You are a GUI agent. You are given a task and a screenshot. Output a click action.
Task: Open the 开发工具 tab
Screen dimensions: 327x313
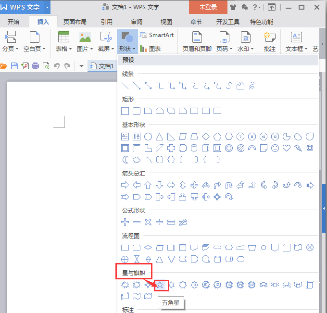pos(227,22)
